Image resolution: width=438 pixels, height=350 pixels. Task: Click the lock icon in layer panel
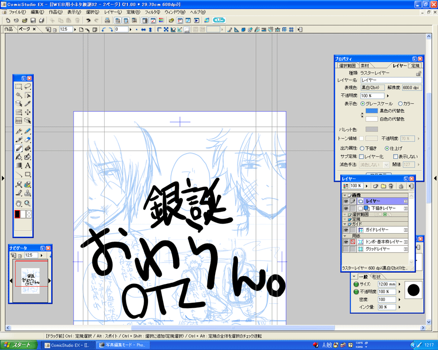click(x=401, y=186)
